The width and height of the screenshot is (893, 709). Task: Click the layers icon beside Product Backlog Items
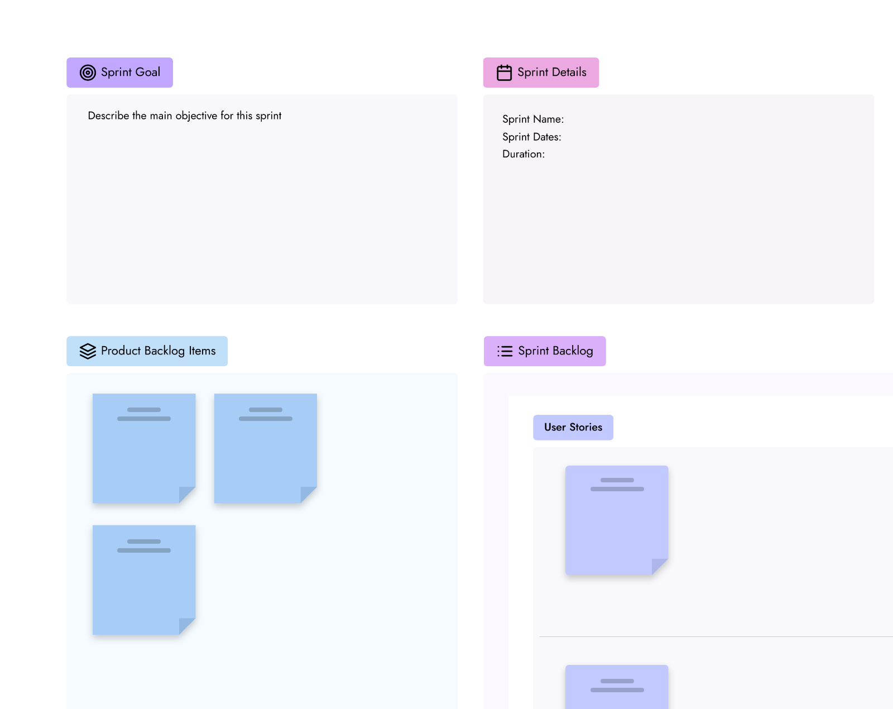tap(88, 351)
